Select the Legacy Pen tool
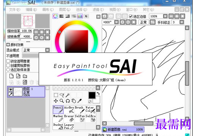This screenshot has width=198, height=136. click(x=69, y=126)
